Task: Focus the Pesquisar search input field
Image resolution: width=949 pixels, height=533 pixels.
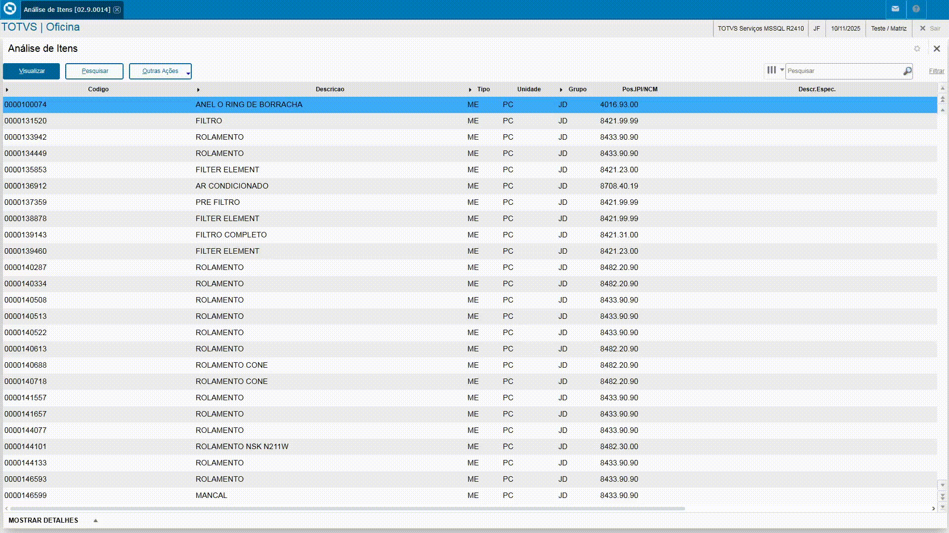Action: 843,71
